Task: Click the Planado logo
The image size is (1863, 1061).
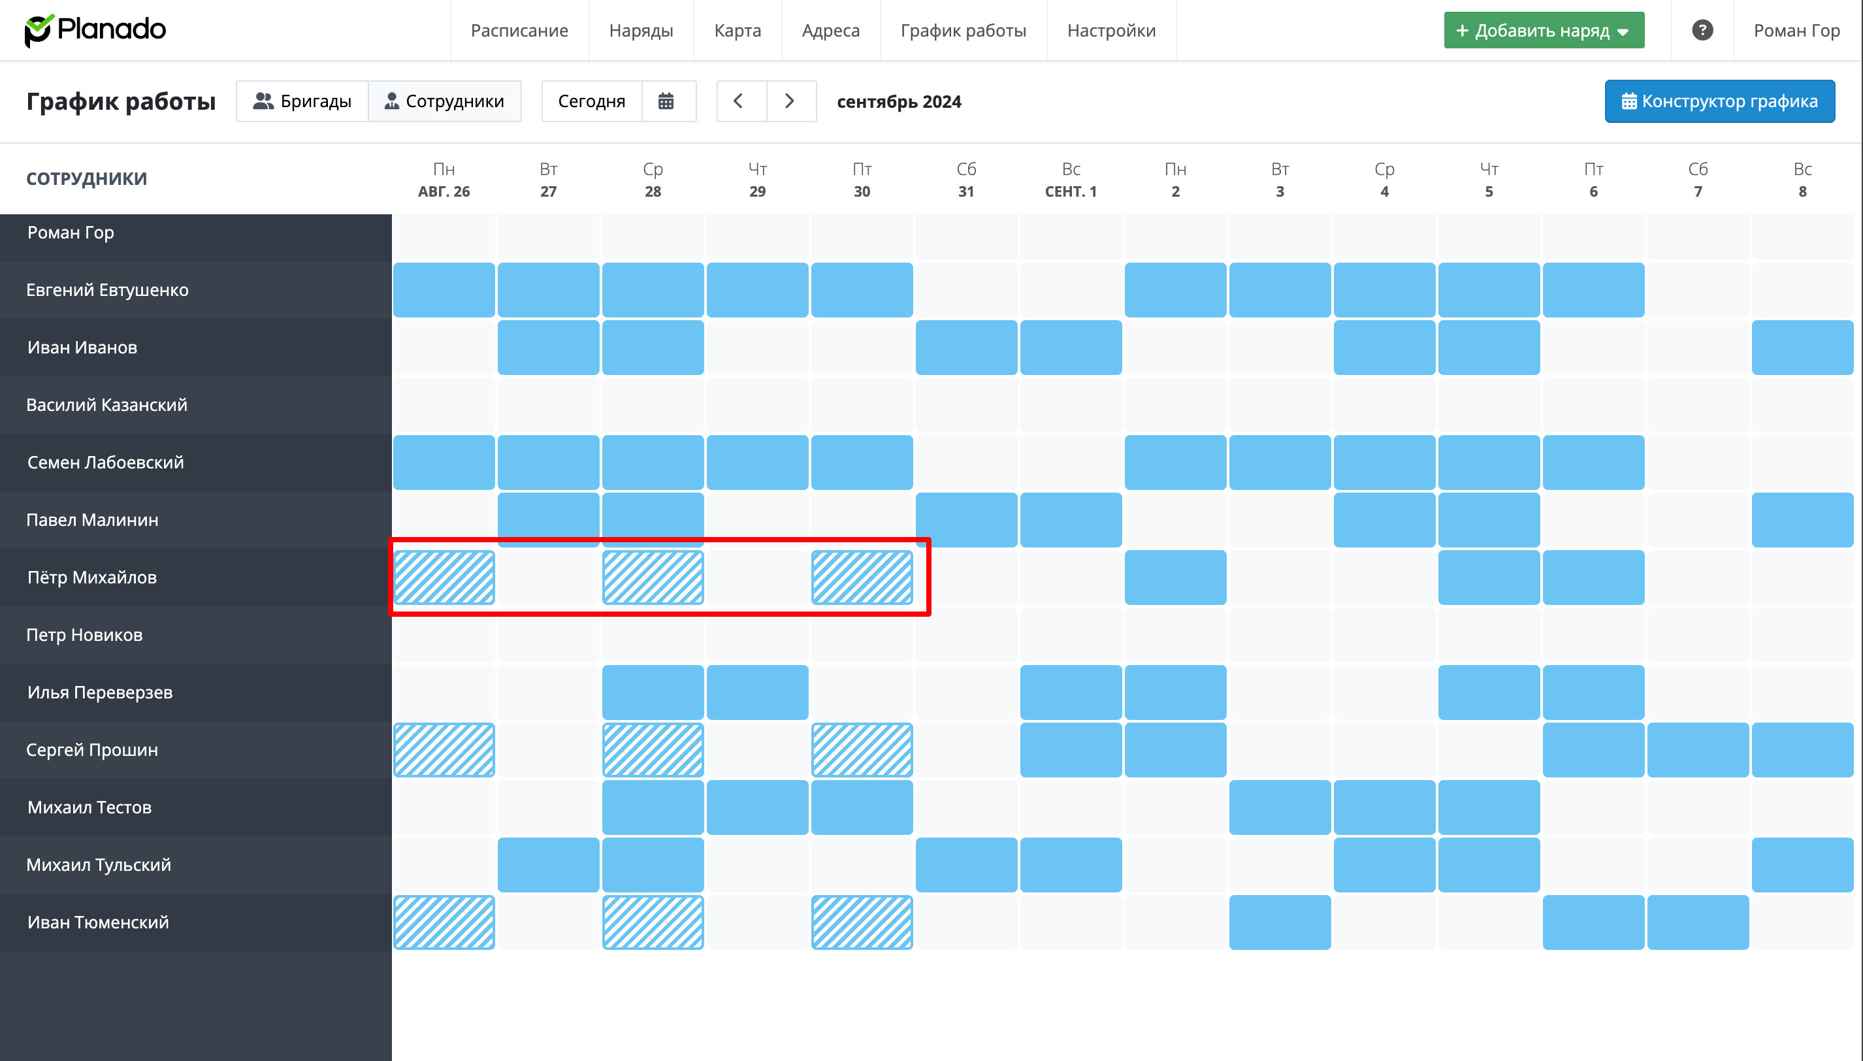Action: [x=95, y=30]
